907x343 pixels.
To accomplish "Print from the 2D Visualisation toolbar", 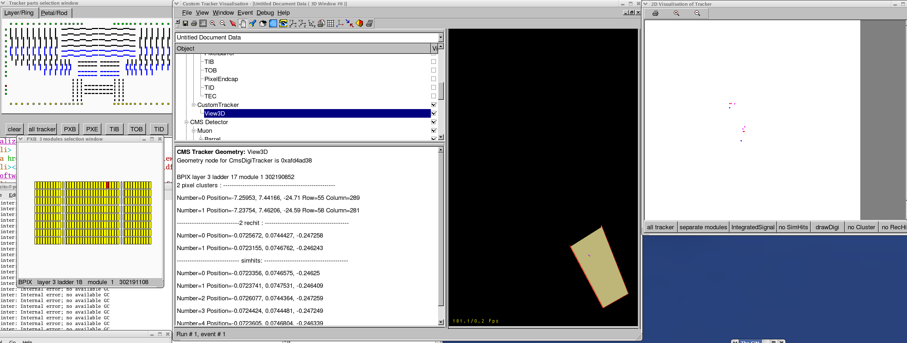I will point(655,13).
